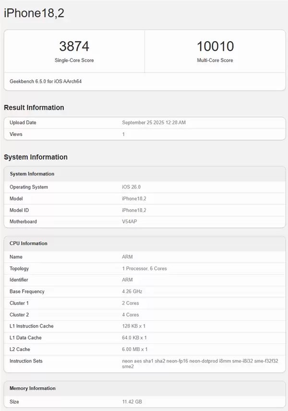This screenshot has width=288, height=411.
Task: Click the Single-Core Score label
Action: click(x=74, y=60)
